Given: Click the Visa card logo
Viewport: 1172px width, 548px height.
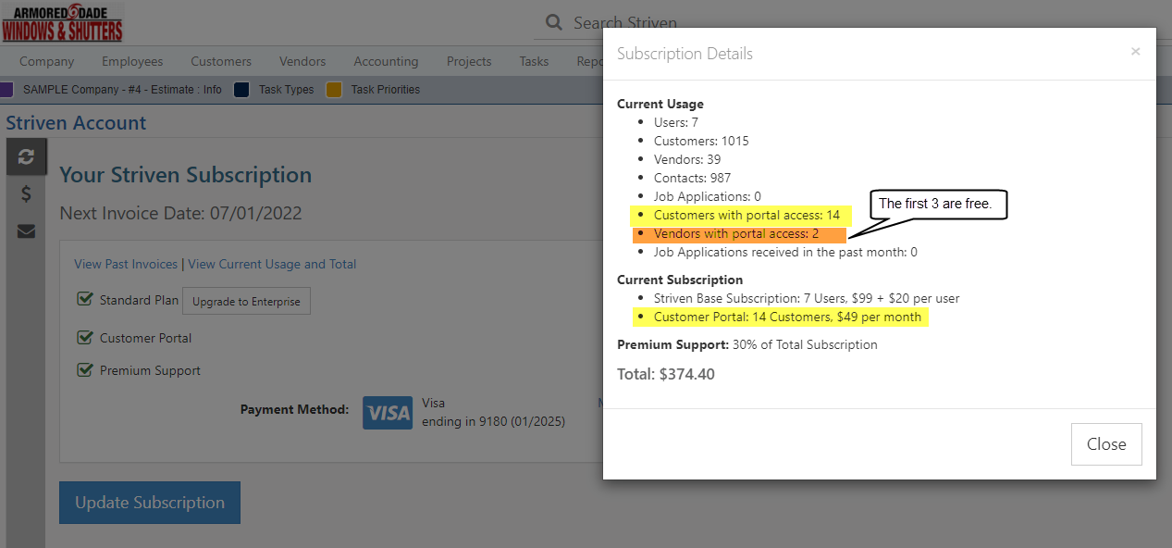Looking at the screenshot, I should pyautogui.click(x=388, y=413).
